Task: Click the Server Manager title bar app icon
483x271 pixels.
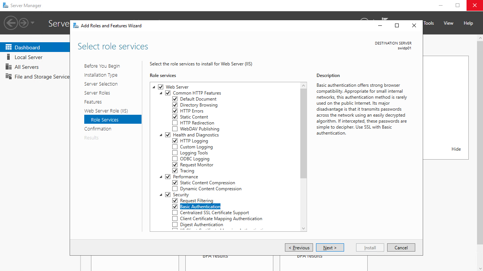Action: coord(5,6)
